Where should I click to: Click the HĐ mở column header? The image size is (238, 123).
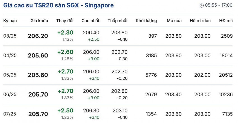click(226, 21)
